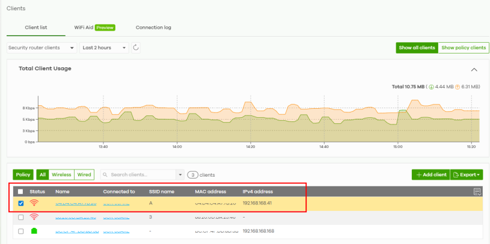Click the red wireless status icon in second row

(x=34, y=217)
